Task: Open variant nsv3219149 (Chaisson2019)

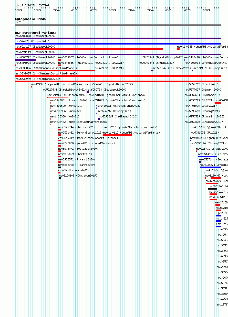Action: point(66,95)
